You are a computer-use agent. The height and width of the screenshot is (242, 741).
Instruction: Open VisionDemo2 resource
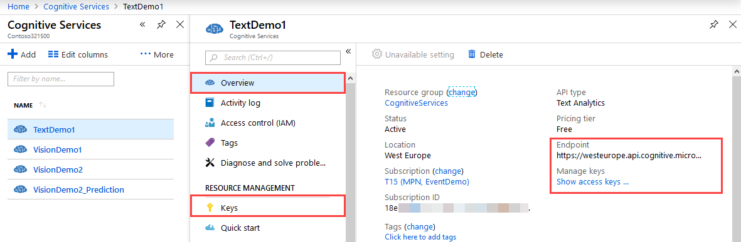pyautogui.click(x=58, y=169)
